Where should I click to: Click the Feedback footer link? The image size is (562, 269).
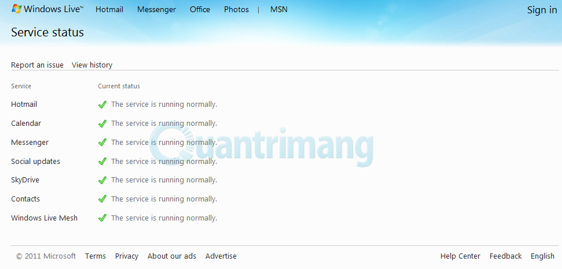point(506,256)
